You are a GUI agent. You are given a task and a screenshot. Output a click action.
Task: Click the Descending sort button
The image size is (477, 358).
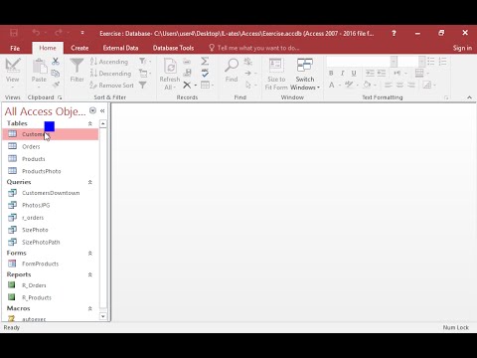110,74
